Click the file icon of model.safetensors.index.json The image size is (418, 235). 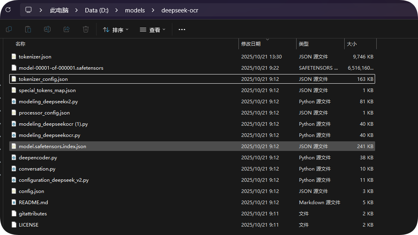pyautogui.click(x=14, y=146)
